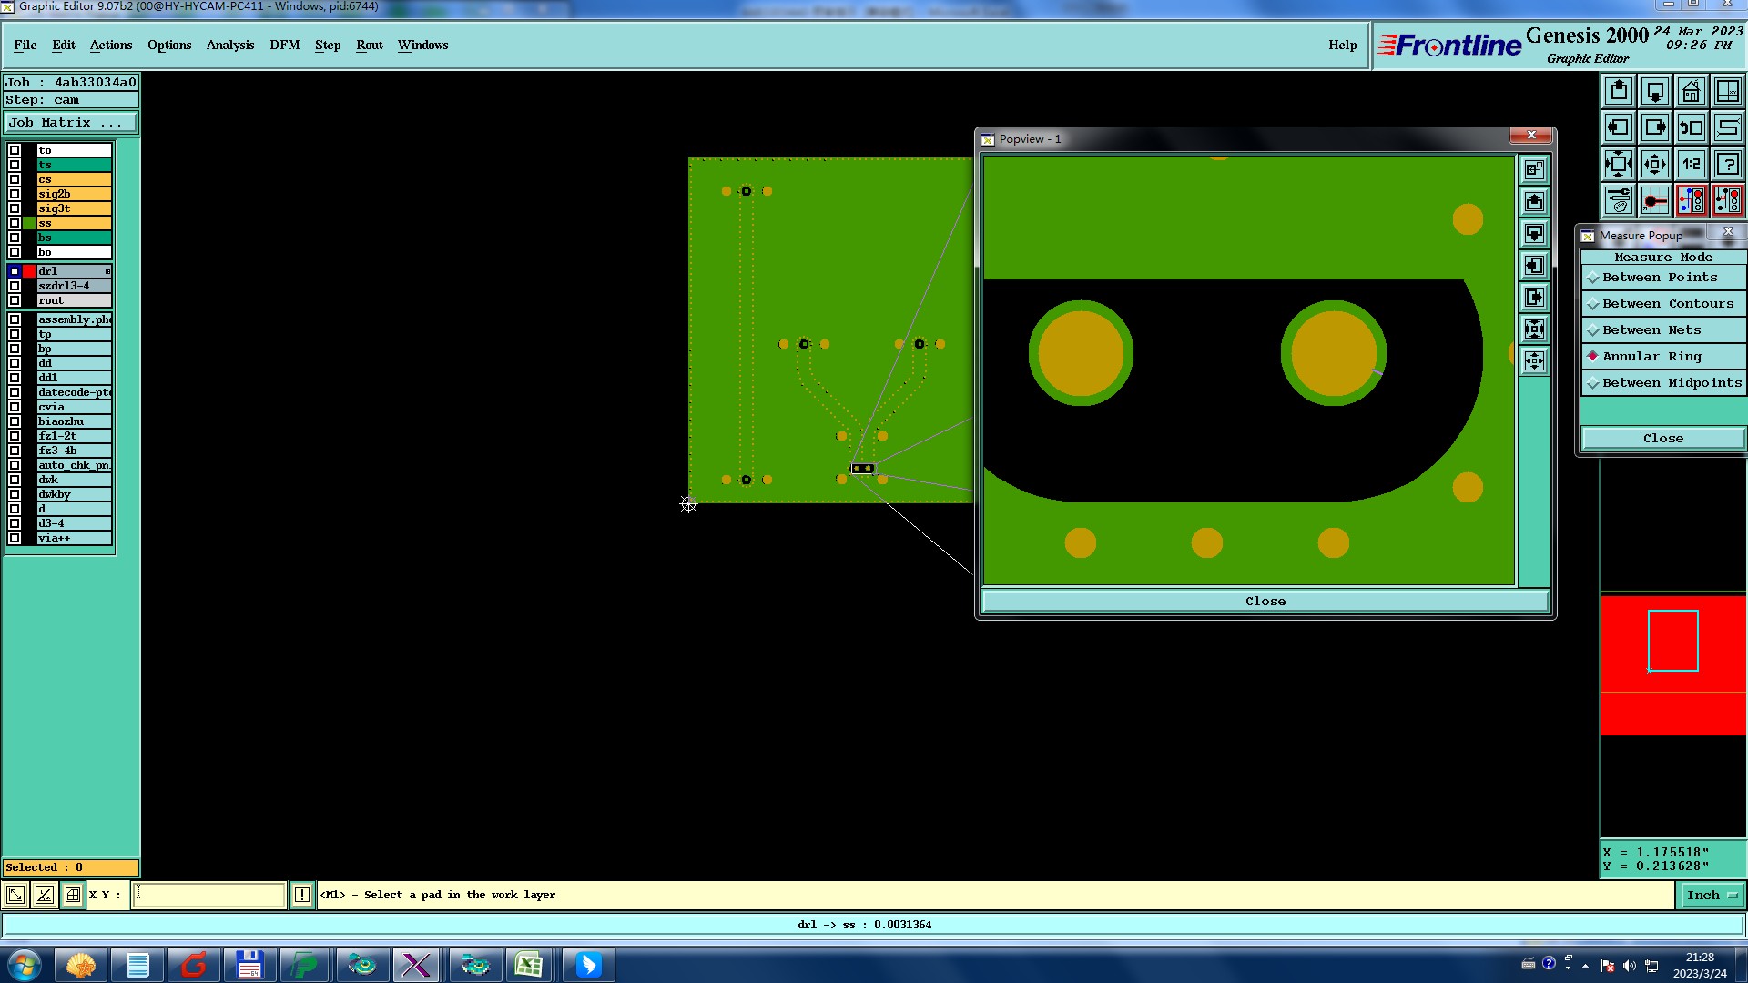The width and height of the screenshot is (1748, 983).
Task: Select Between Contours measure mode
Action: click(x=1668, y=304)
